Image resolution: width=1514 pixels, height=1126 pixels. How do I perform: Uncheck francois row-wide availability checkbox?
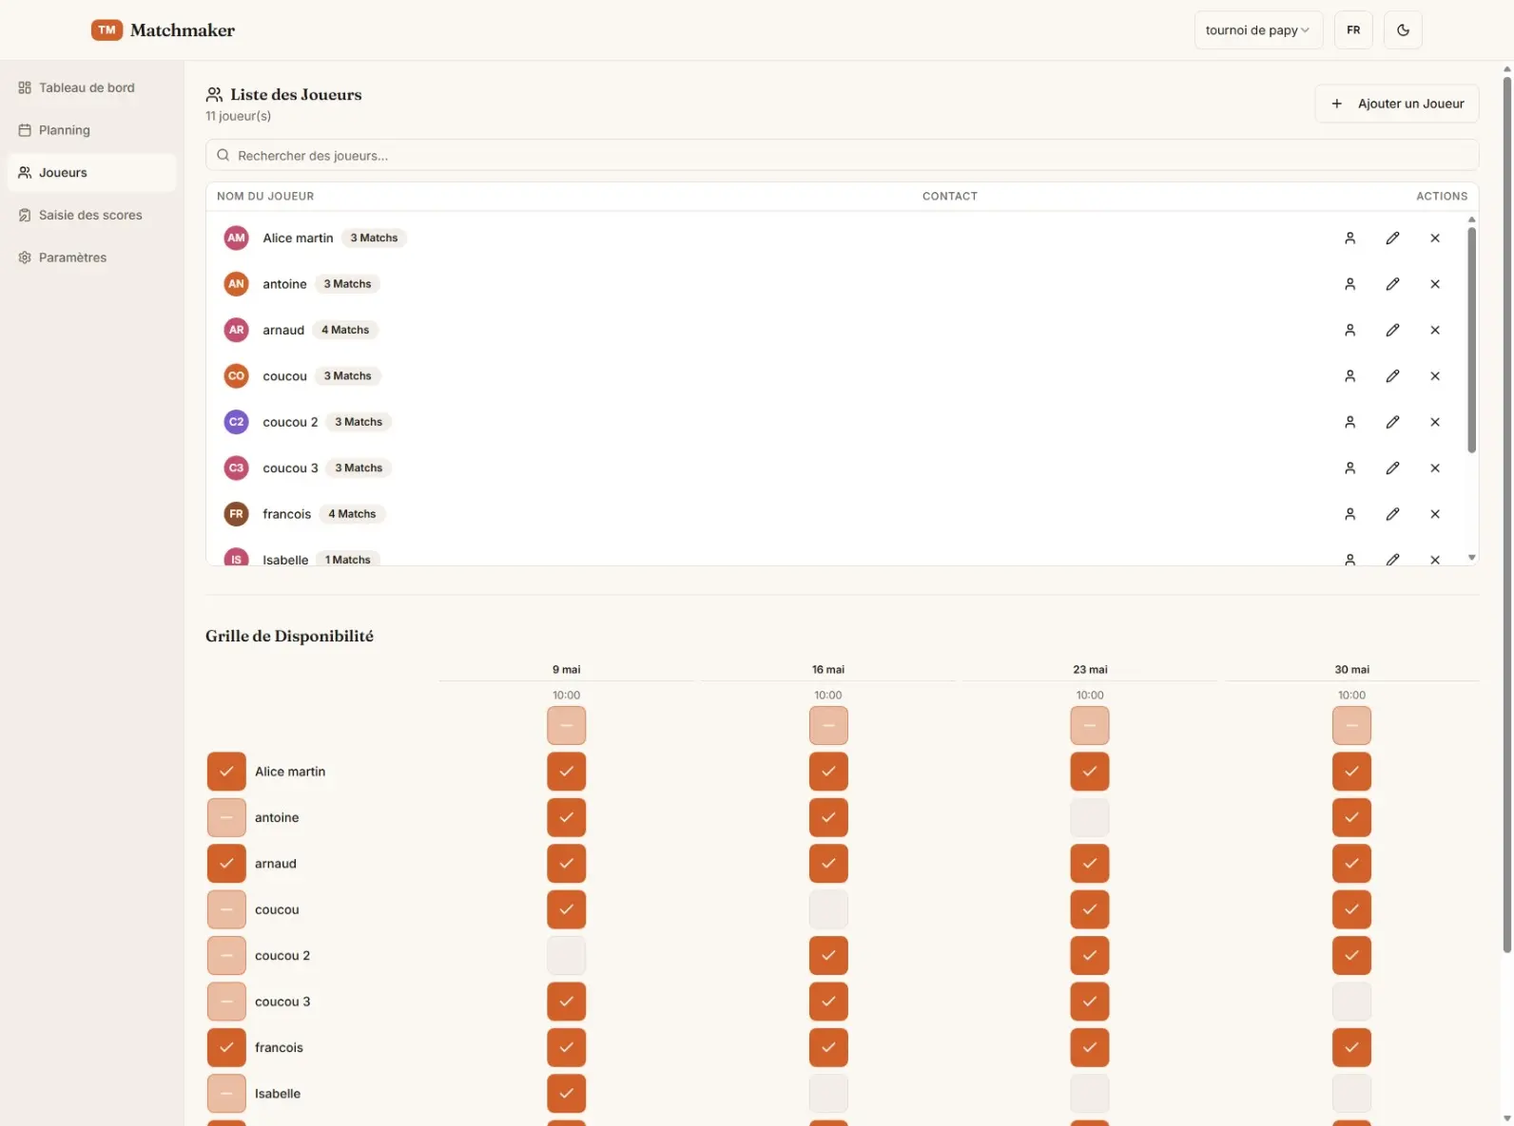(226, 1047)
